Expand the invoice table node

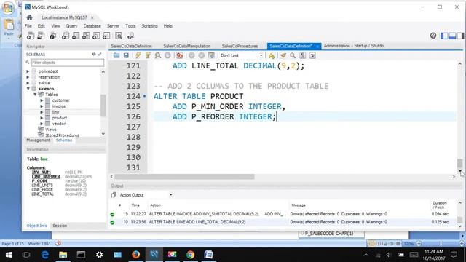(x=42, y=106)
